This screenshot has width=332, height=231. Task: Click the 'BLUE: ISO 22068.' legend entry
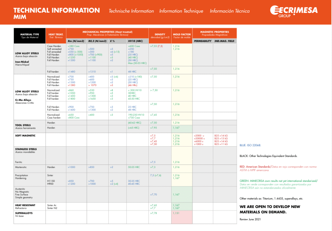[250, 145]
